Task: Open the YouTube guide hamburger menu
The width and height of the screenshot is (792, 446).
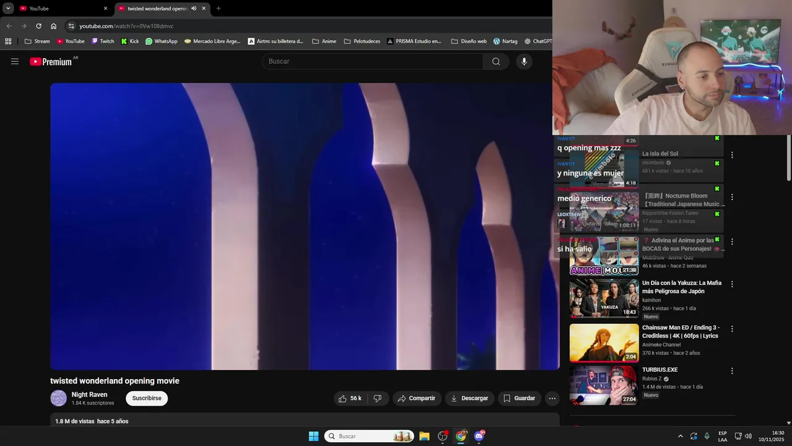Action: (x=15, y=61)
